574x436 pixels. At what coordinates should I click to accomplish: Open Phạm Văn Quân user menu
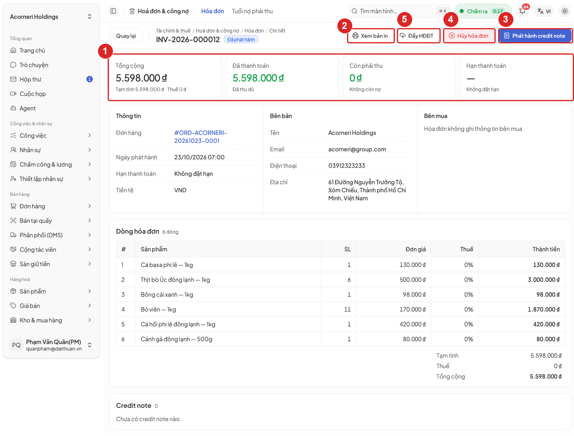[x=51, y=345]
